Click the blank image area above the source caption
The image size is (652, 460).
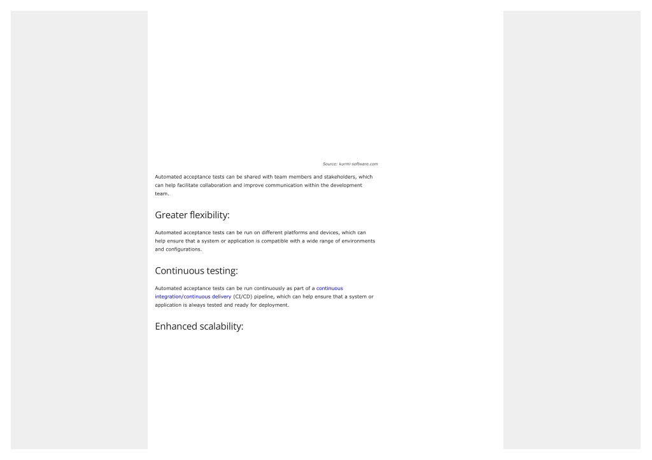coord(266,85)
